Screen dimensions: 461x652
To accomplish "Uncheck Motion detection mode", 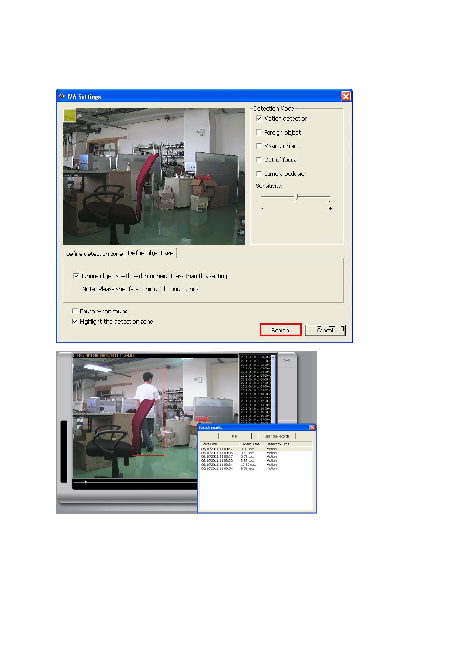I will pos(259,118).
